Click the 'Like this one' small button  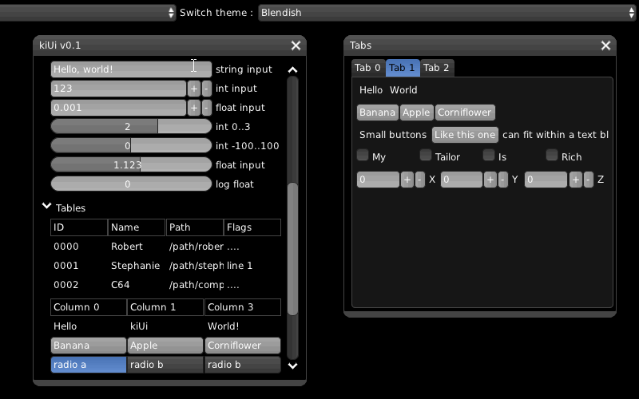coord(465,135)
